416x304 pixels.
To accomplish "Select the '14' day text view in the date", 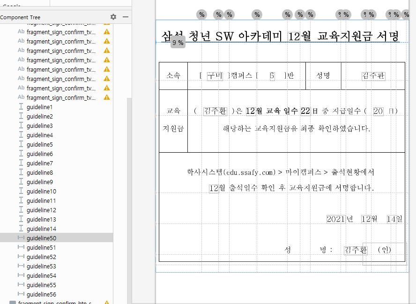I will 391,219.
